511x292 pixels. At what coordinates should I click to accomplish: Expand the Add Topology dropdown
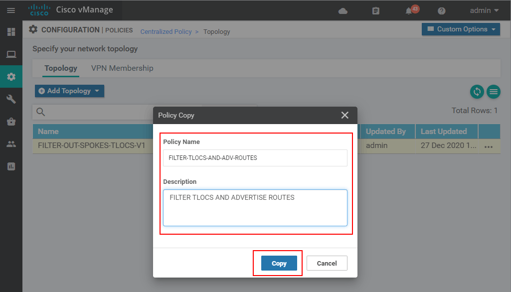pos(69,91)
